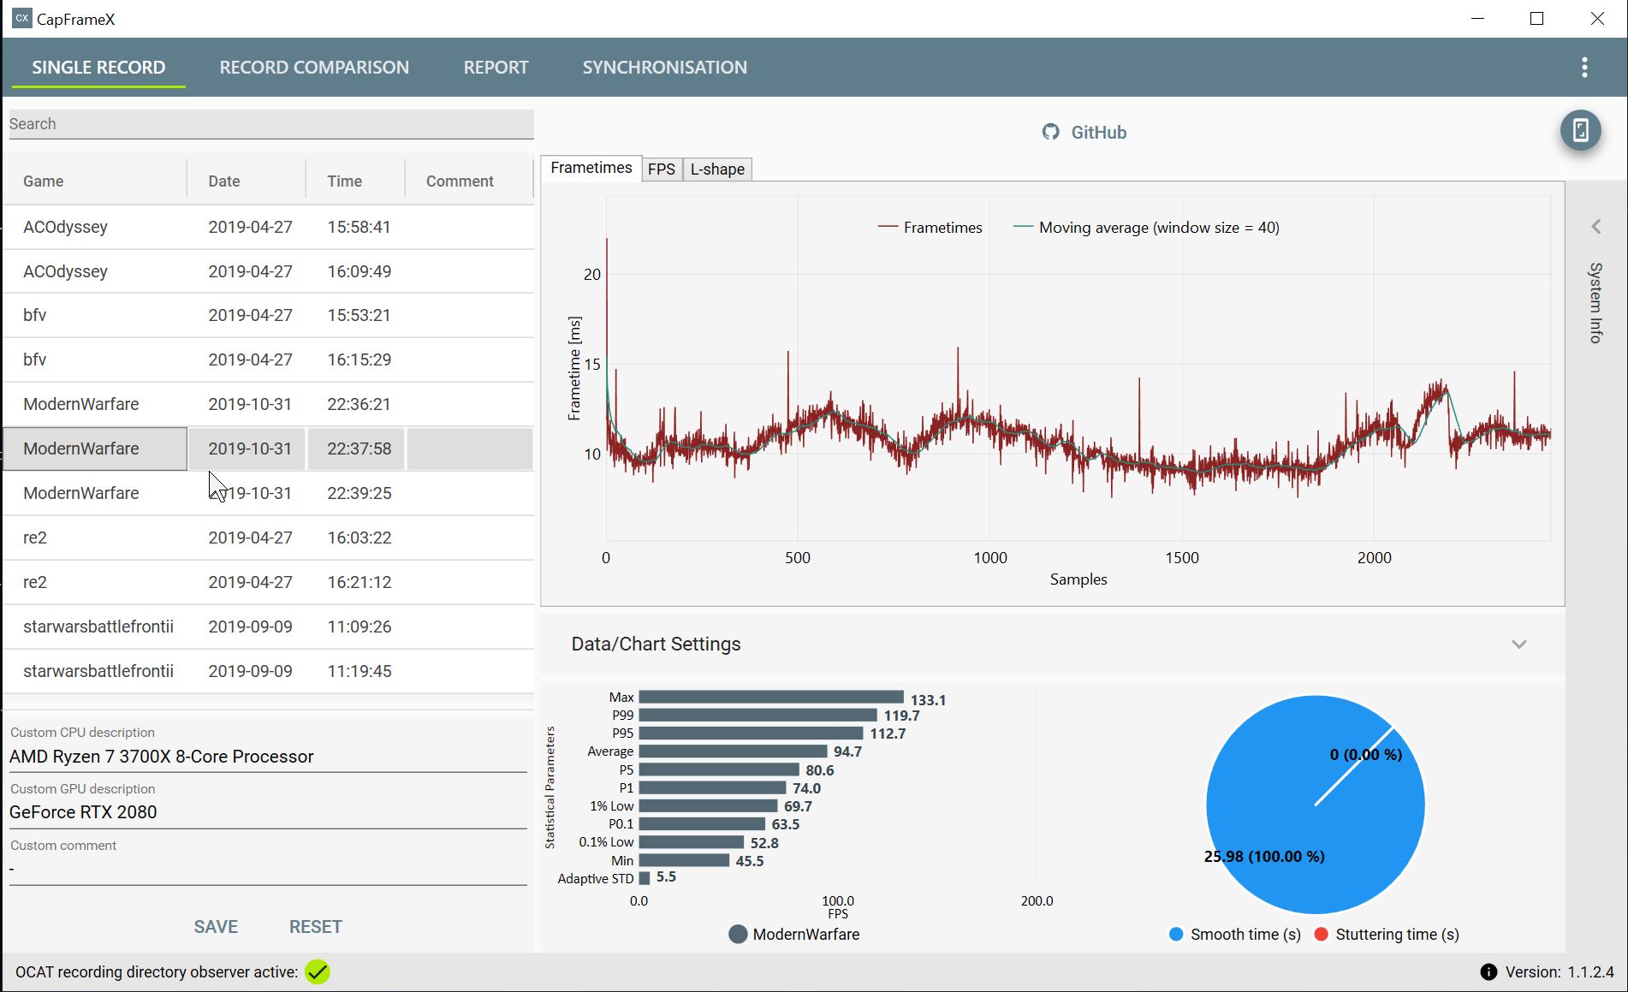Show the FPS chart tab
Image resolution: width=1628 pixels, height=992 pixels.
click(661, 169)
